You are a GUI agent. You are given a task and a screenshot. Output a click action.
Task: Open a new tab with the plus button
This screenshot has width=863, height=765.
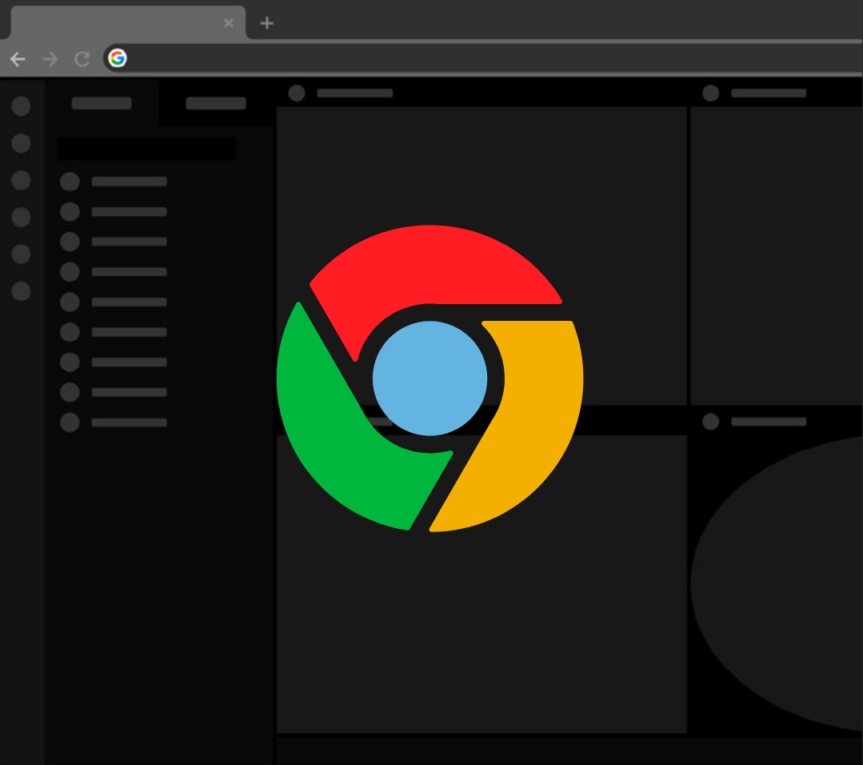click(267, 23)
